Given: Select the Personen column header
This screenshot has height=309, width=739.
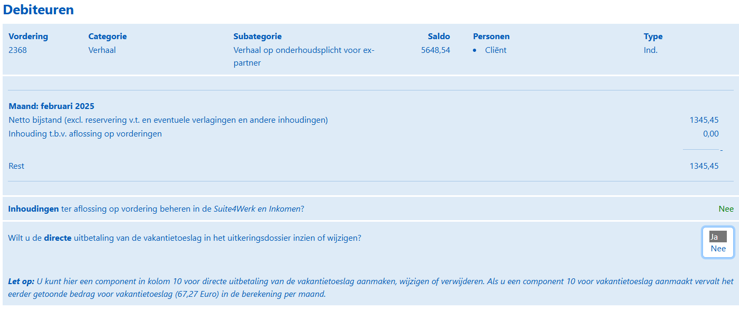Looking at the screenshot, I should pos(491,37).
